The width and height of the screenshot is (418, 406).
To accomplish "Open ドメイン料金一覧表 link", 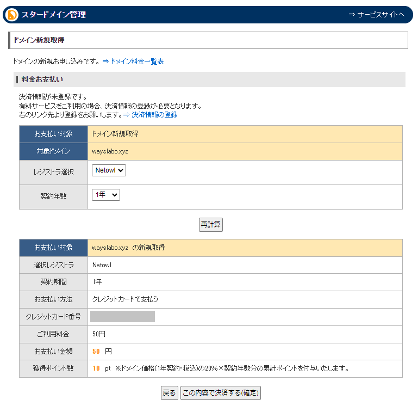I will tap(133, 61).
